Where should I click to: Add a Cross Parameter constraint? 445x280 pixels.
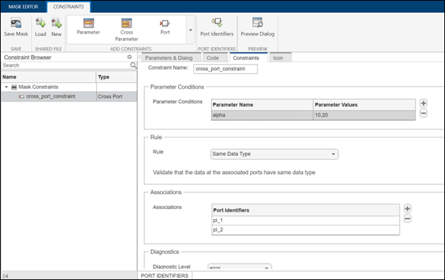click(x=127, y=30)
